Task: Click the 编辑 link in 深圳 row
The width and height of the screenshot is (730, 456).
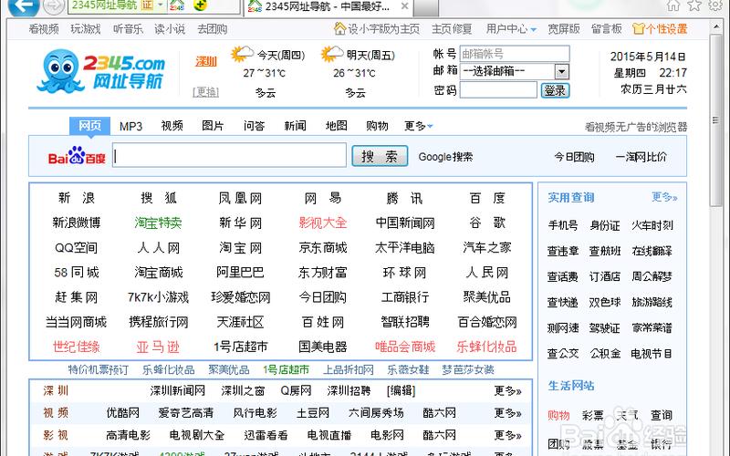Action: point(401,391)
